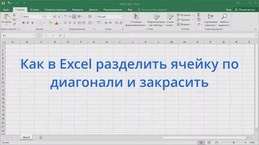Click the Clear eraser icon

point(199,24)
